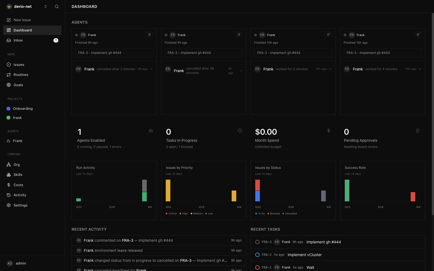This screenshot has height=271, width=434.
Task: Click red Blocked bar in Issues by Status
Action: point(257,185)
